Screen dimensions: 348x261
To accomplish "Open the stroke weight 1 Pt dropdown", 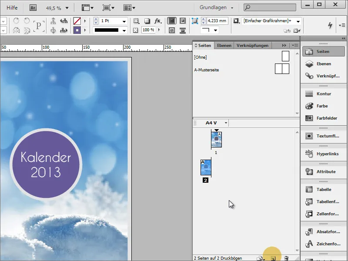I will click(x=124, y=21).
